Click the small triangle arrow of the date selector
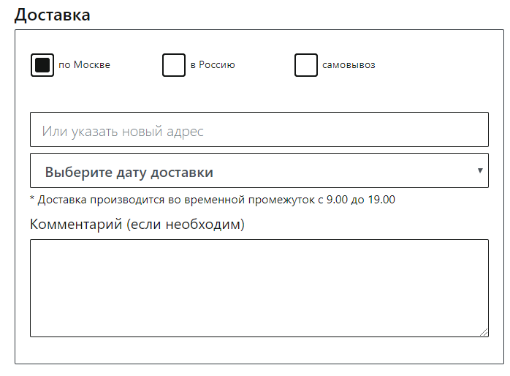Image resolution: width=510 pixels, height=376 pixels. click(x=480, y=170)
